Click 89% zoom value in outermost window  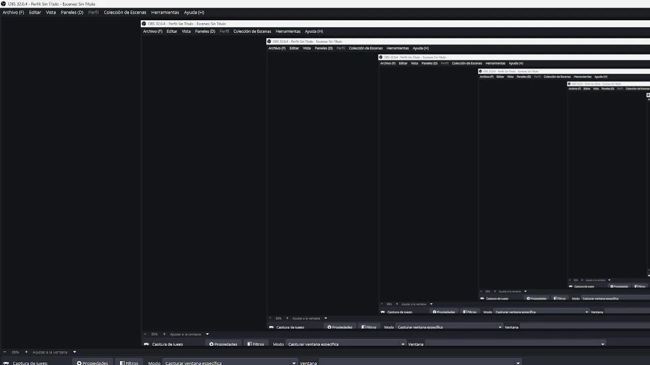[x=15, y=352]
